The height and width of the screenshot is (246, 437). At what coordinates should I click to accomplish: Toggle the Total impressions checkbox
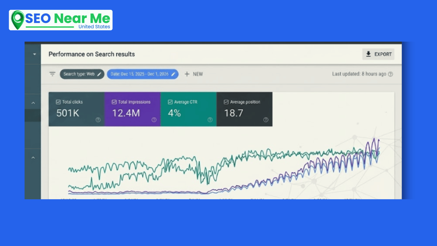coord(114,102)
